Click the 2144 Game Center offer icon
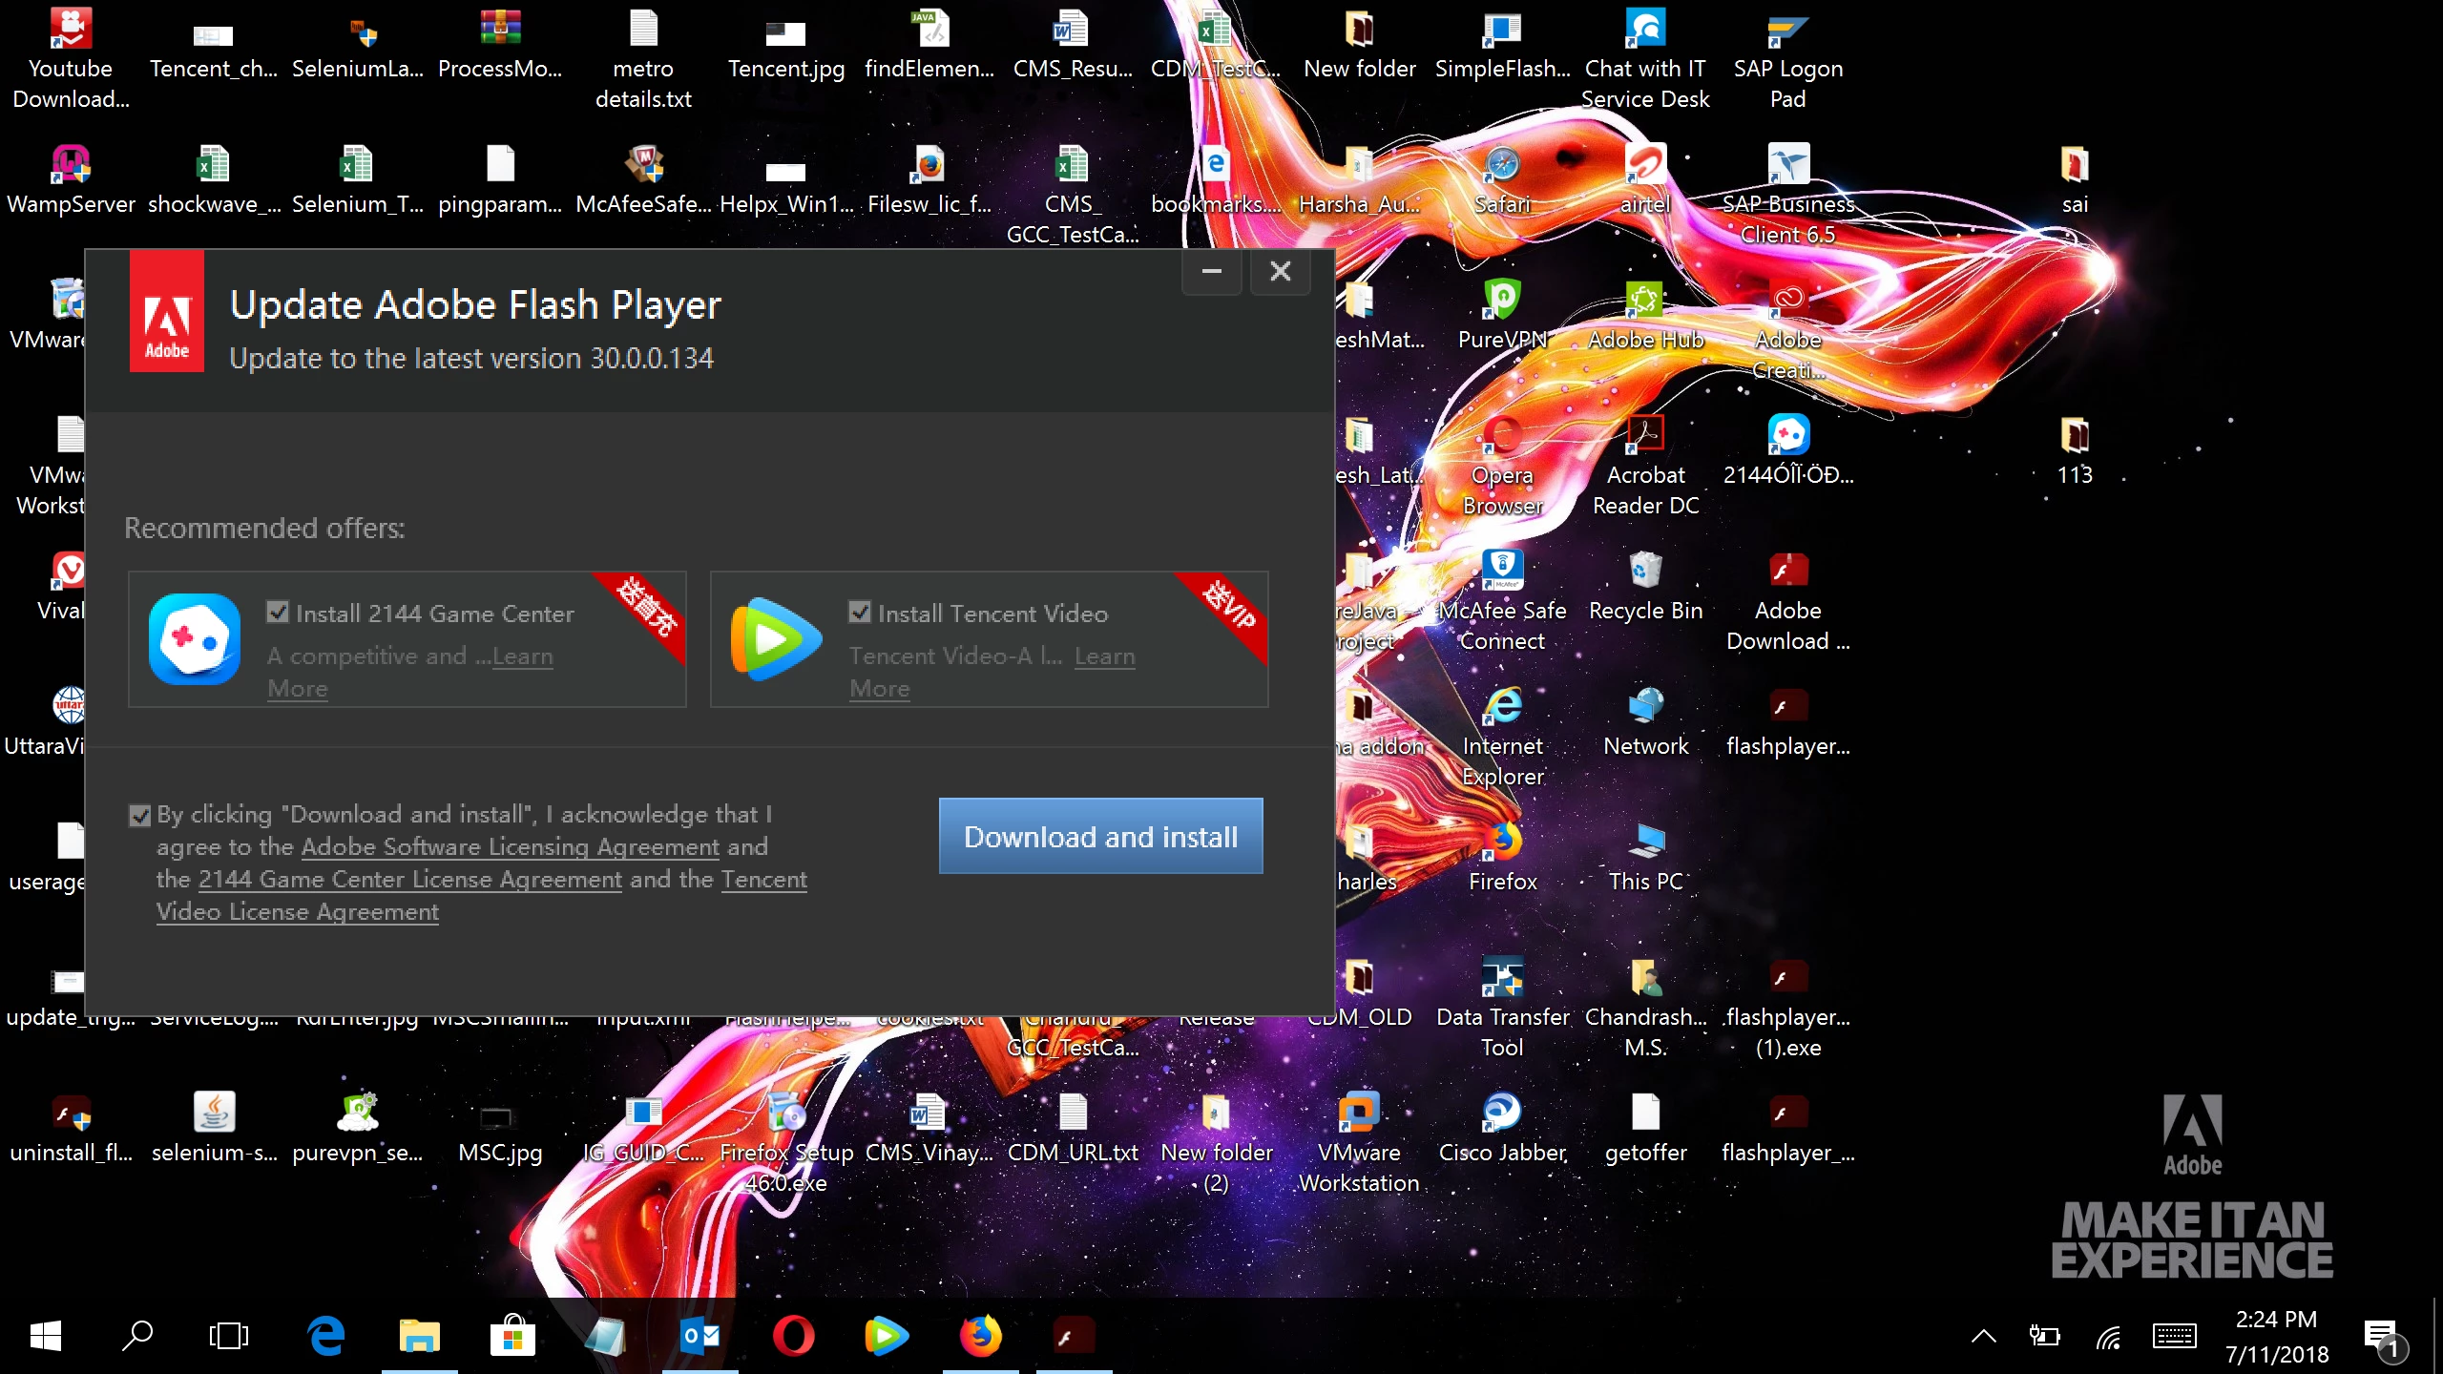 (x=195, y=638)
